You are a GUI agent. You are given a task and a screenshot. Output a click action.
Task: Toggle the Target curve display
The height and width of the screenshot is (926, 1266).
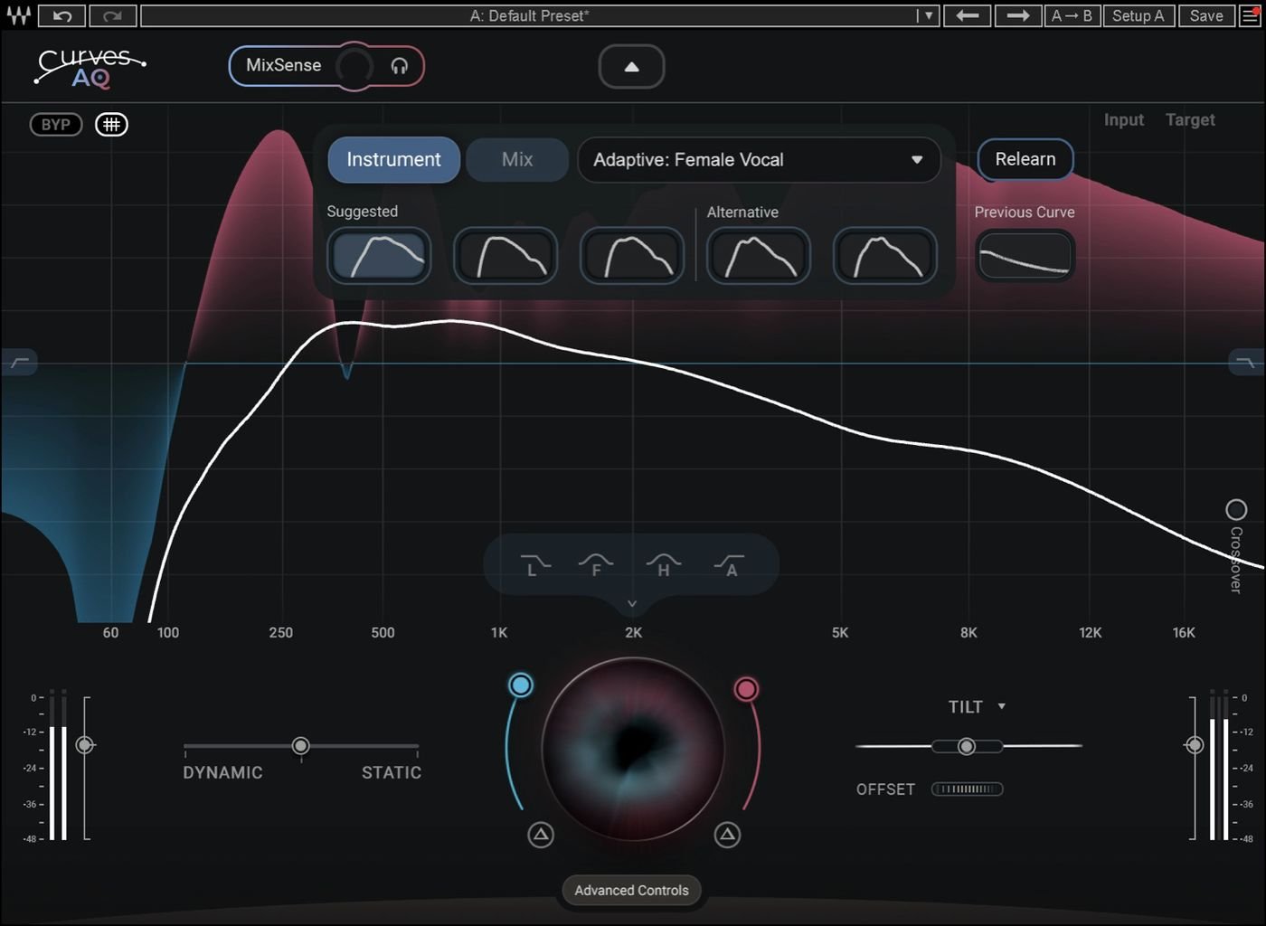coord(1190,120)
